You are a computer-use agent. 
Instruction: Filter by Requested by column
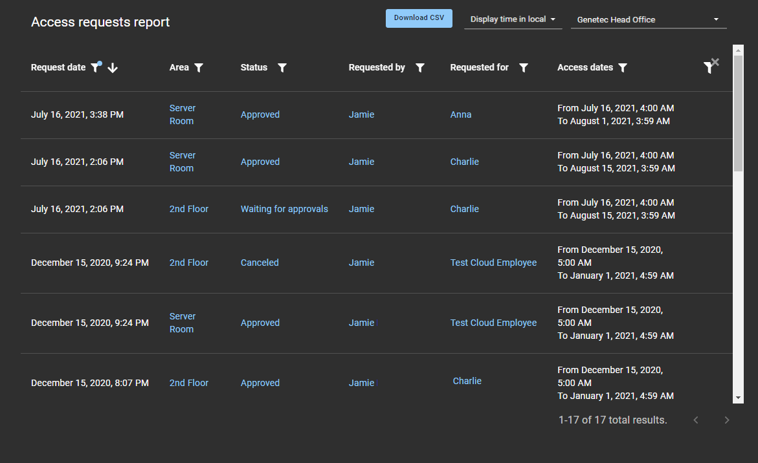click(x=420, y=68)
